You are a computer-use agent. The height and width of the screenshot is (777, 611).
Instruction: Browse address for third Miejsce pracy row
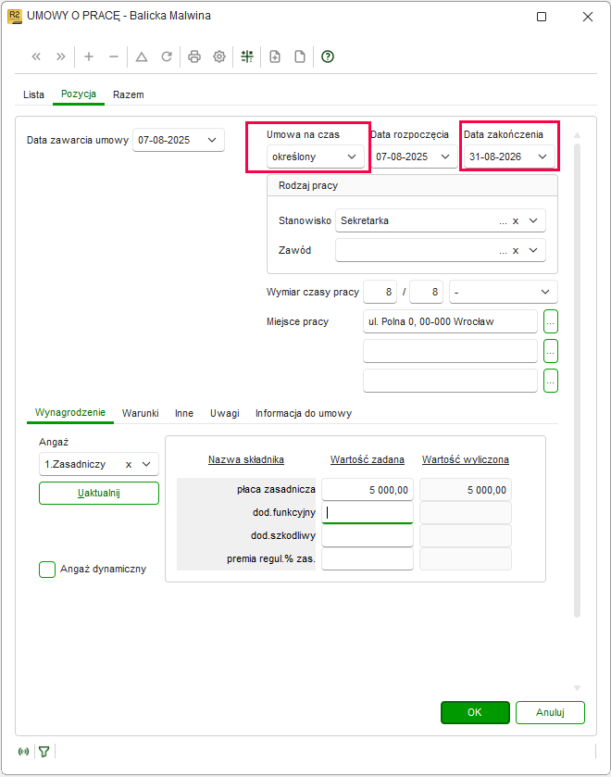(x=551, y=381)
